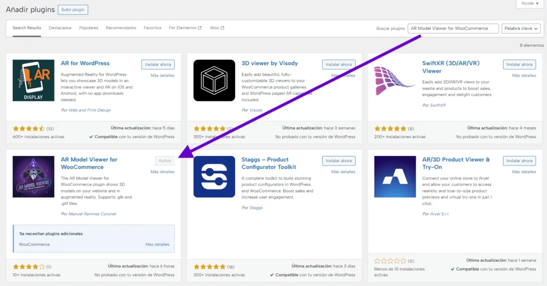Image resolution: width=547 pixels, height=286 pixels.
Task: Open Más detalles for required WooCommerce plugin
Action: (158, 244)
